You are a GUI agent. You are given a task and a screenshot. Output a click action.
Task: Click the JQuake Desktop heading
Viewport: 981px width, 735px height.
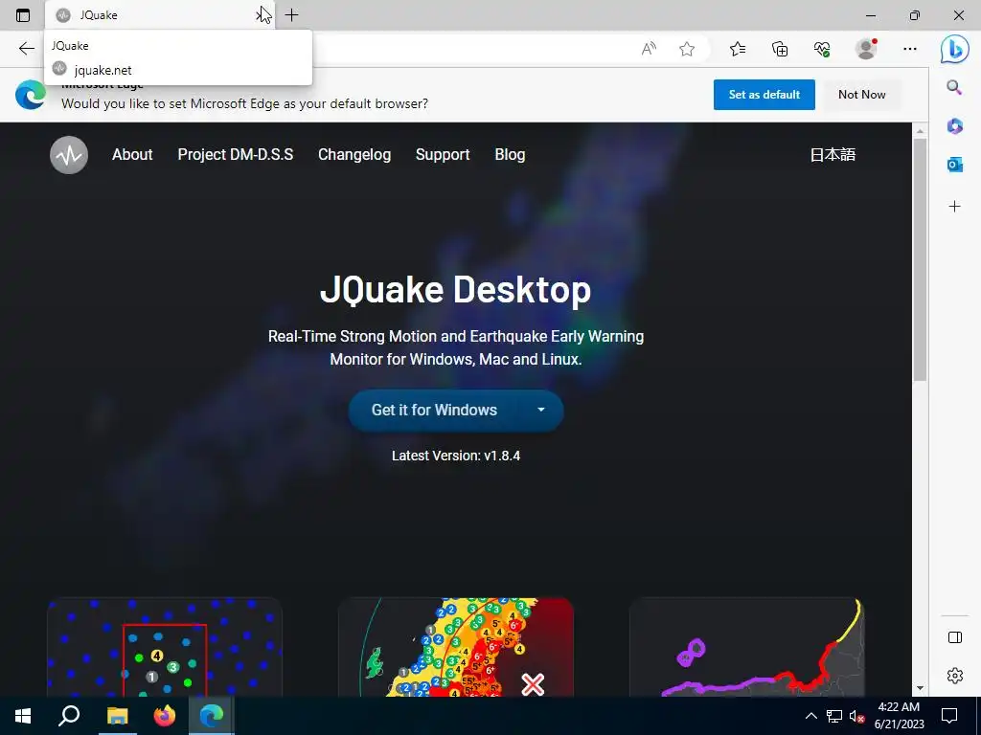click(455, 290)
